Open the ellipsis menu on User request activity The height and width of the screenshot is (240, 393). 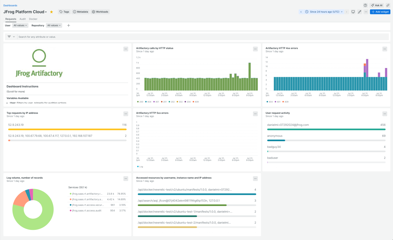385,114
